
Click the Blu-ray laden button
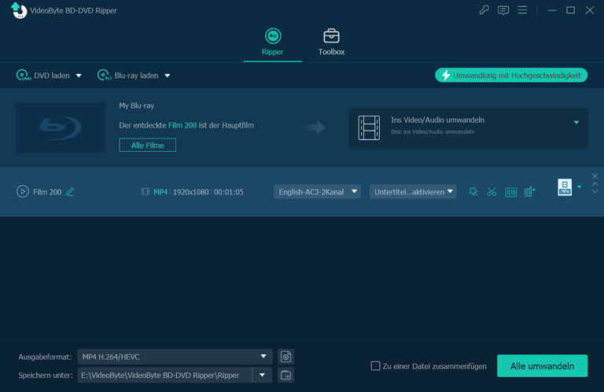128,75
